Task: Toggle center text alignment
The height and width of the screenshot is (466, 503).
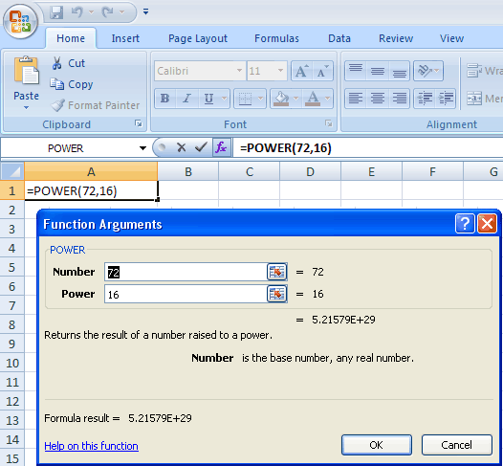Action: [378, 99]
